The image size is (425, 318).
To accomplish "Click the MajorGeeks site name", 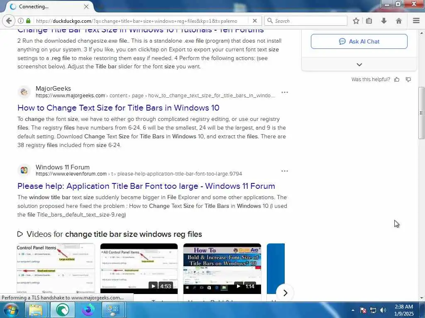I will tap(54, 89).
